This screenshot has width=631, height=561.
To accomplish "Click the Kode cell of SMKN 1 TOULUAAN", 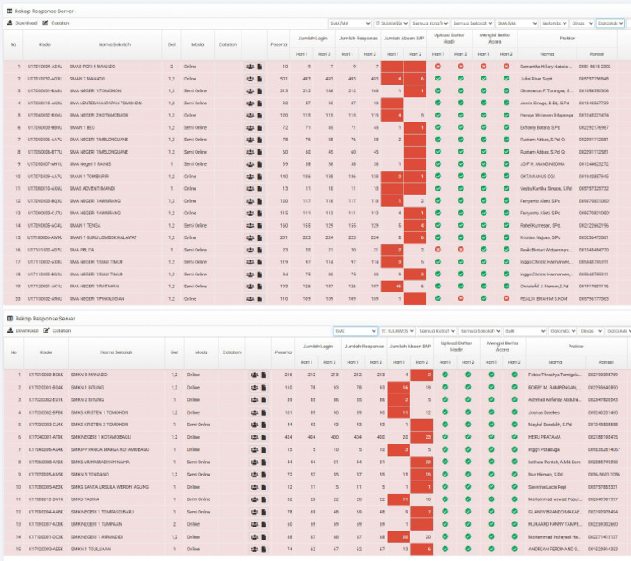I will 46,549.
